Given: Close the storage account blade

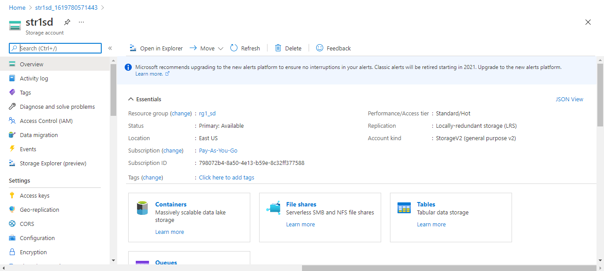Looking at the screenshot, I should 588,22.
